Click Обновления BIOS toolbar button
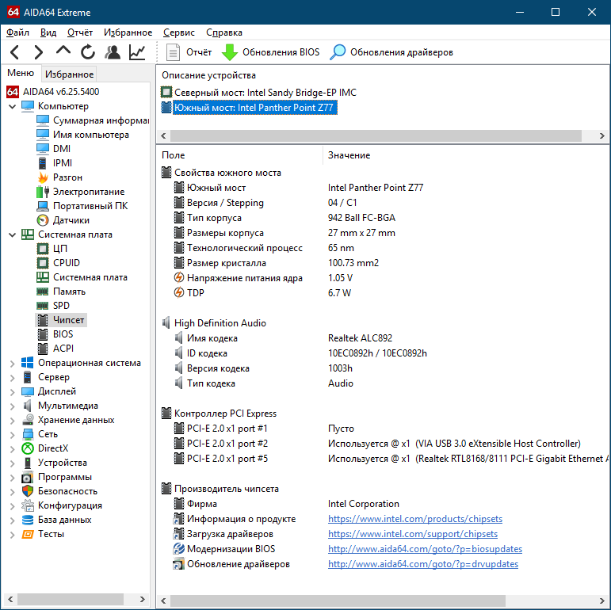611x610 pixels. pyautogui.click(x=270, y=52)
